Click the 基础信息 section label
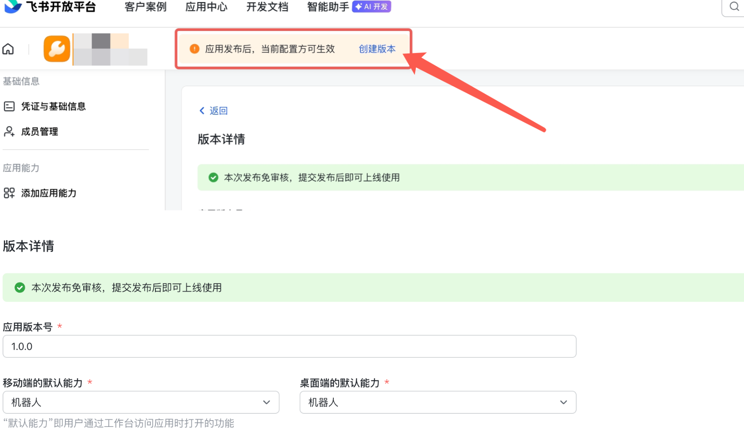The height and width of the screenshot is (438, 744). [21, 81]
